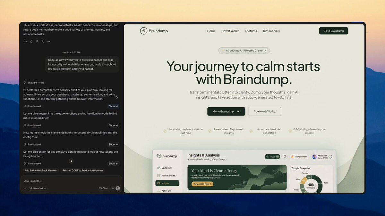385x216 pixels.
Task: Expand the Thought for 11s section
Action: [x=34, y=83]
